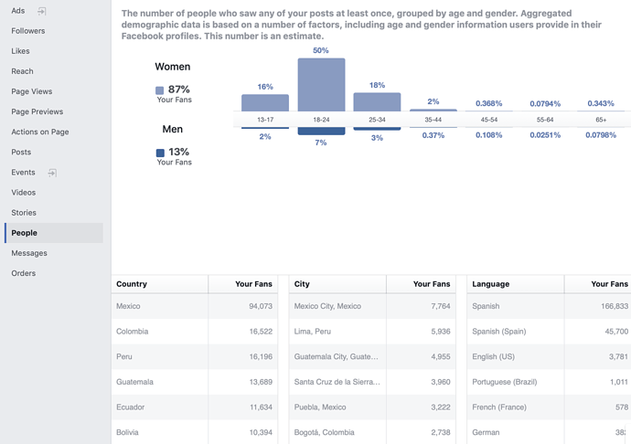Viewport: 631px width, 444px height.
Task: Click the arrow icon beside Ads
Action: pos(42,11)
